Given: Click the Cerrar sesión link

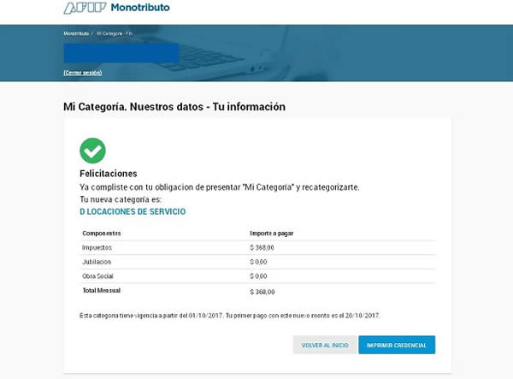Looking at the screenshot, I should (x=83, y=73).
